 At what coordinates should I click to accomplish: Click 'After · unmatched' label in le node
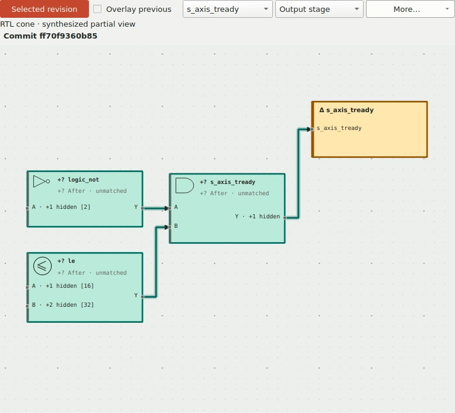[92, 273]
